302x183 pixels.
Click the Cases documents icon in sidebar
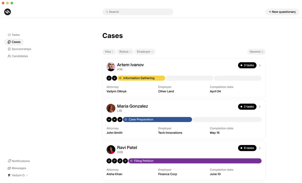coord(9,42)
